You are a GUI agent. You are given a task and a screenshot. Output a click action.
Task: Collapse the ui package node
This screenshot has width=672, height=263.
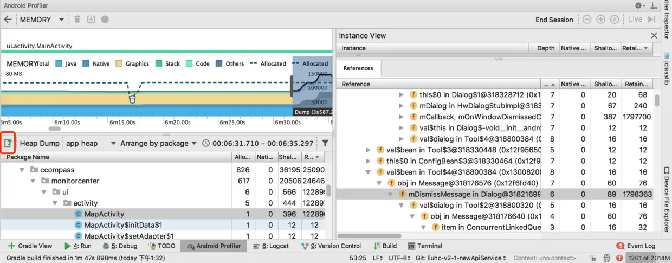tap(45, 192)
